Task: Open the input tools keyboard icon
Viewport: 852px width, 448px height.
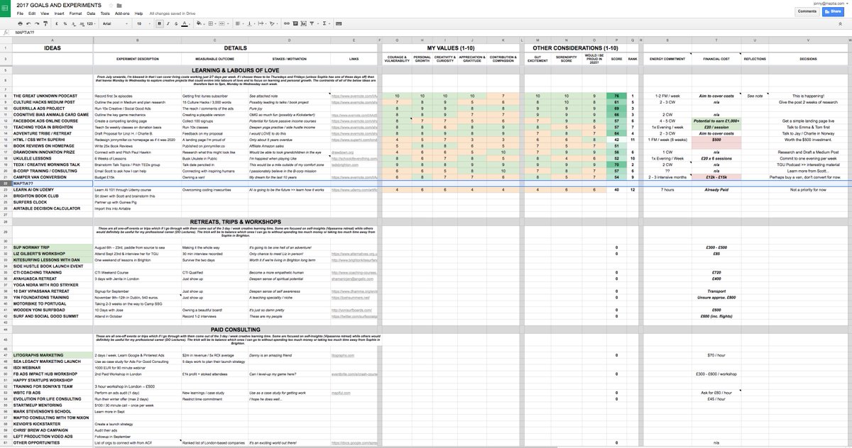Action: 339,23
